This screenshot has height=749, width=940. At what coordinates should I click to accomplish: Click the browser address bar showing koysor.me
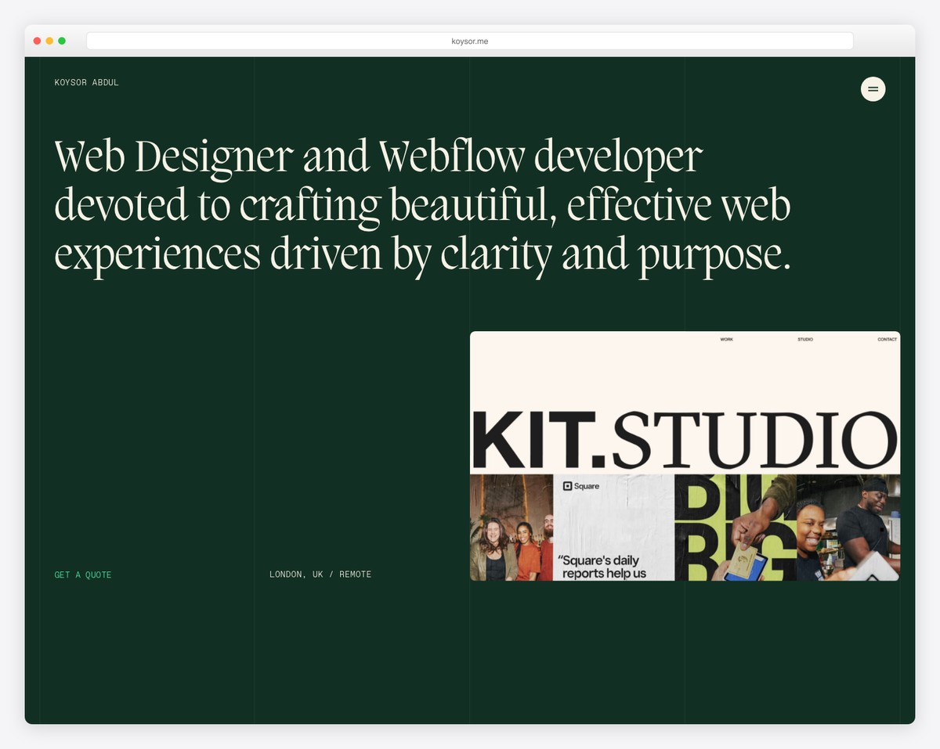tap(470, 40)
